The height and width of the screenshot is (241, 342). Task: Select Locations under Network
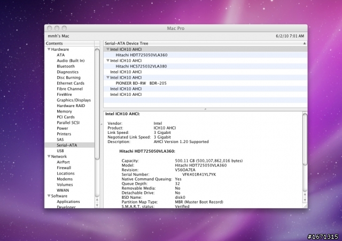(66, 174)
